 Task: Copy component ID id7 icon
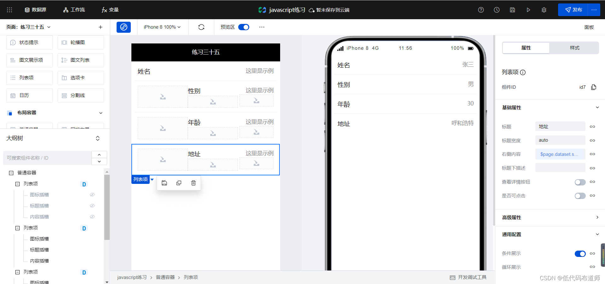click(x=594, y=87)
